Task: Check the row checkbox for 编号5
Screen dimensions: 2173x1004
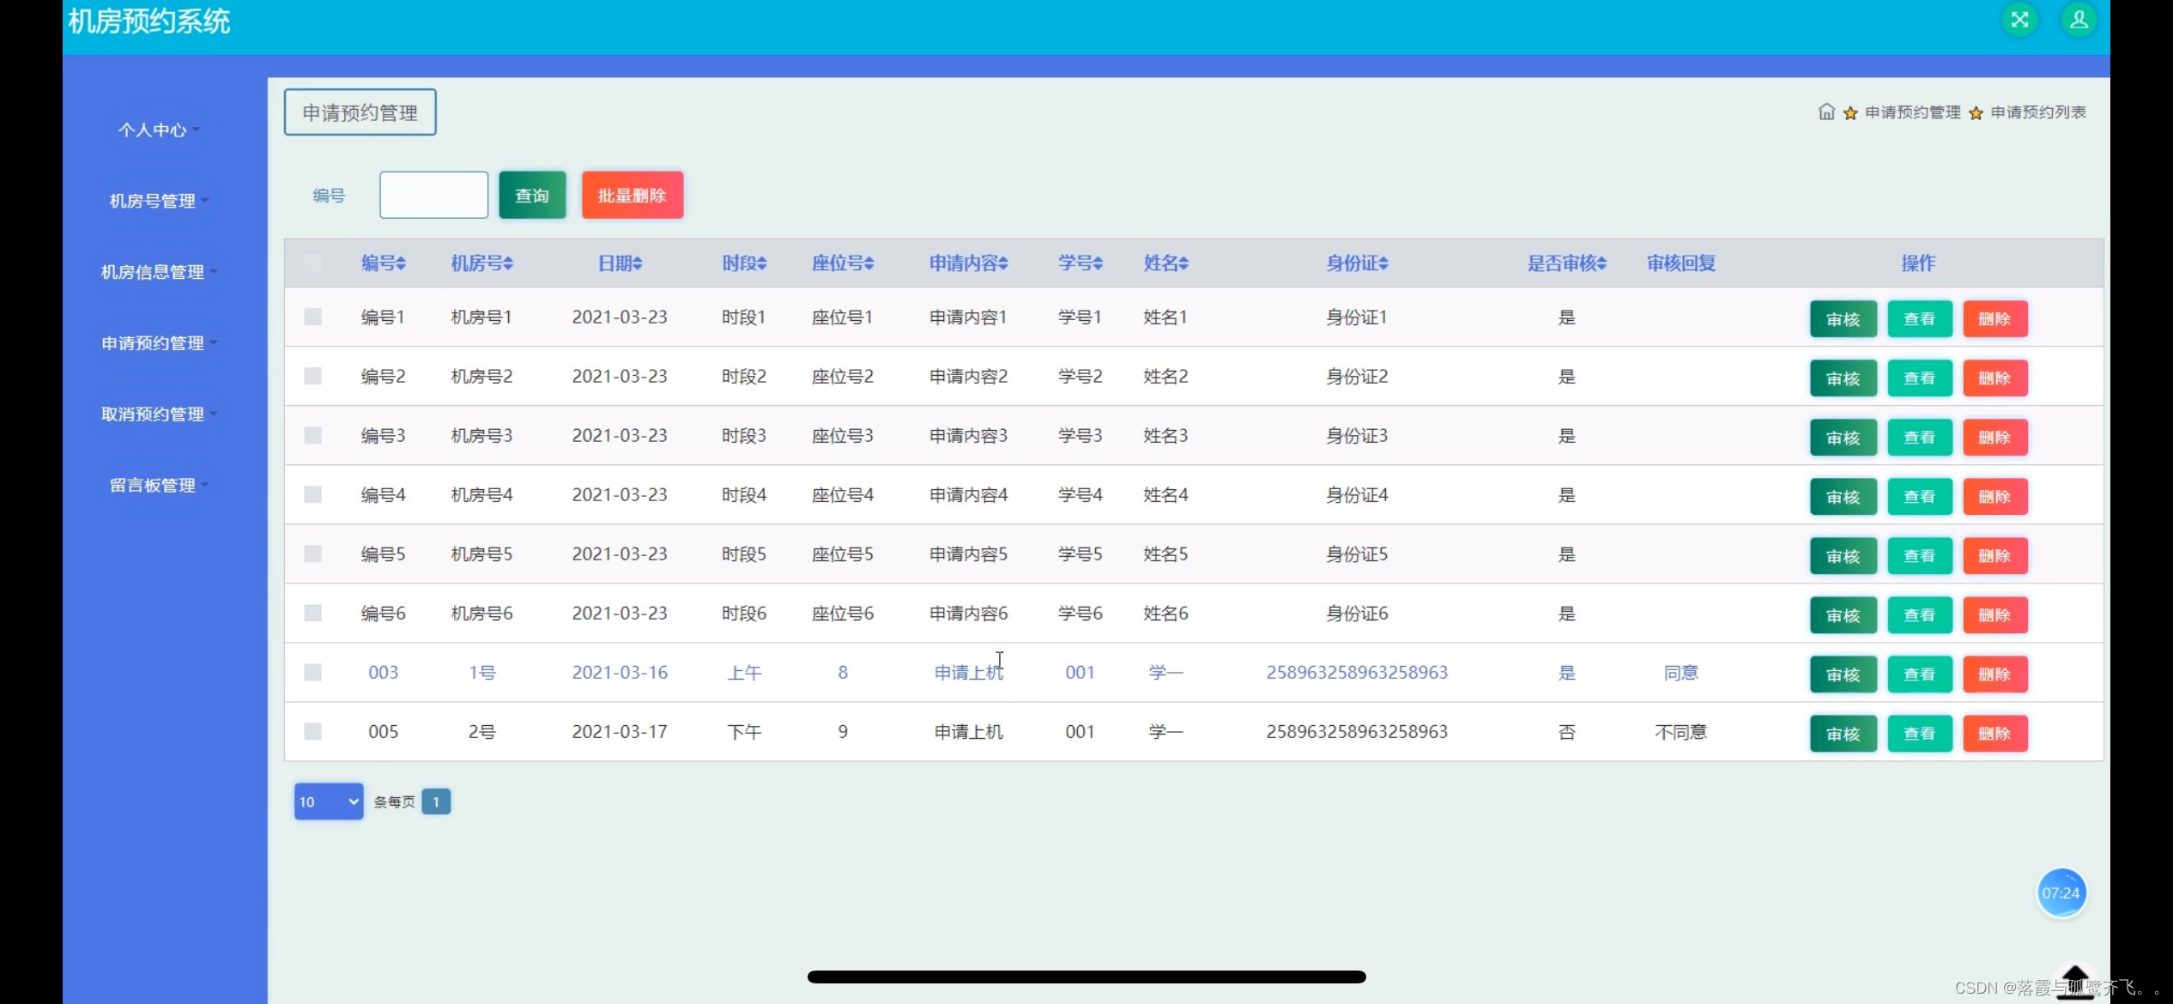Action: click(x=313, y=554)
